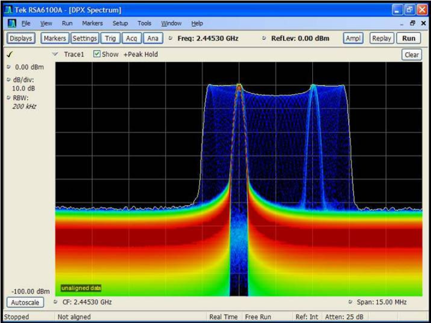The height and width of the screenshot is (323, 431).
Task: Click the Autoscale button
Action: tap(25, 302)
